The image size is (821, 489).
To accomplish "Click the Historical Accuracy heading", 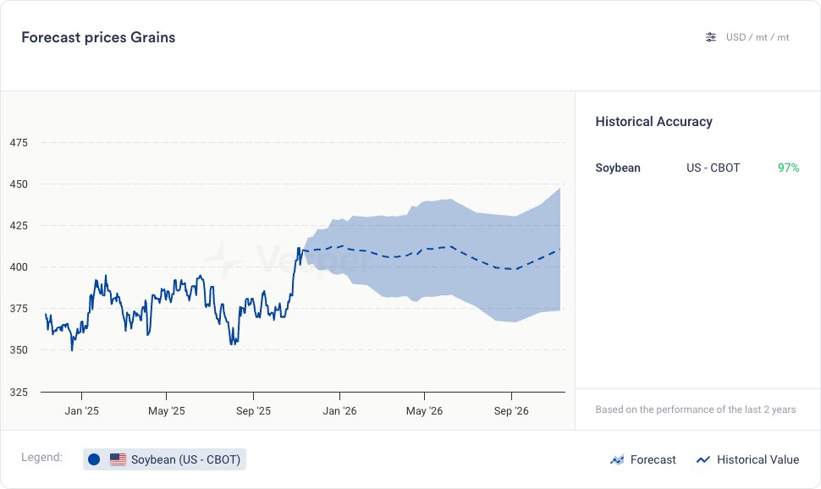I will [653, 122].
